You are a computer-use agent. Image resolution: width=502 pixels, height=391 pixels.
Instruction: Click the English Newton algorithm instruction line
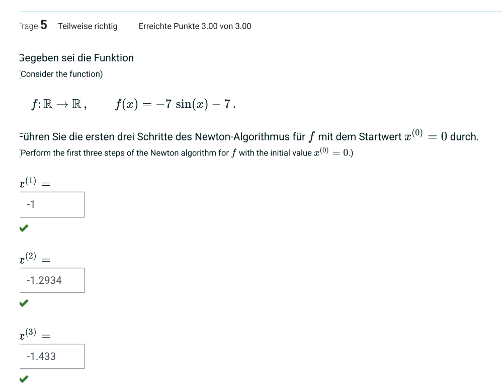pyautogui.click(x=186, y=152)
